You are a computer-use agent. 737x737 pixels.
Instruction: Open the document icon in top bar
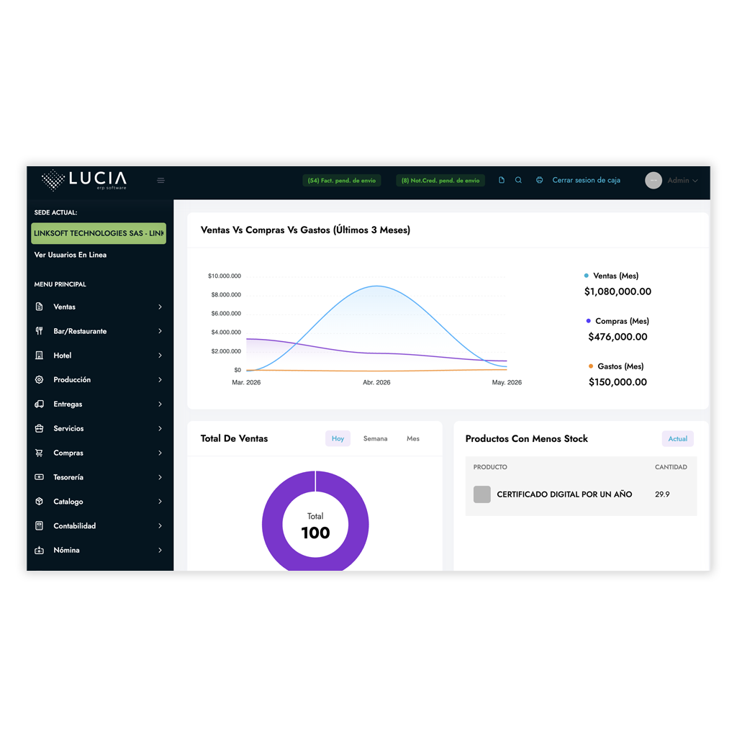coord(502,180)
